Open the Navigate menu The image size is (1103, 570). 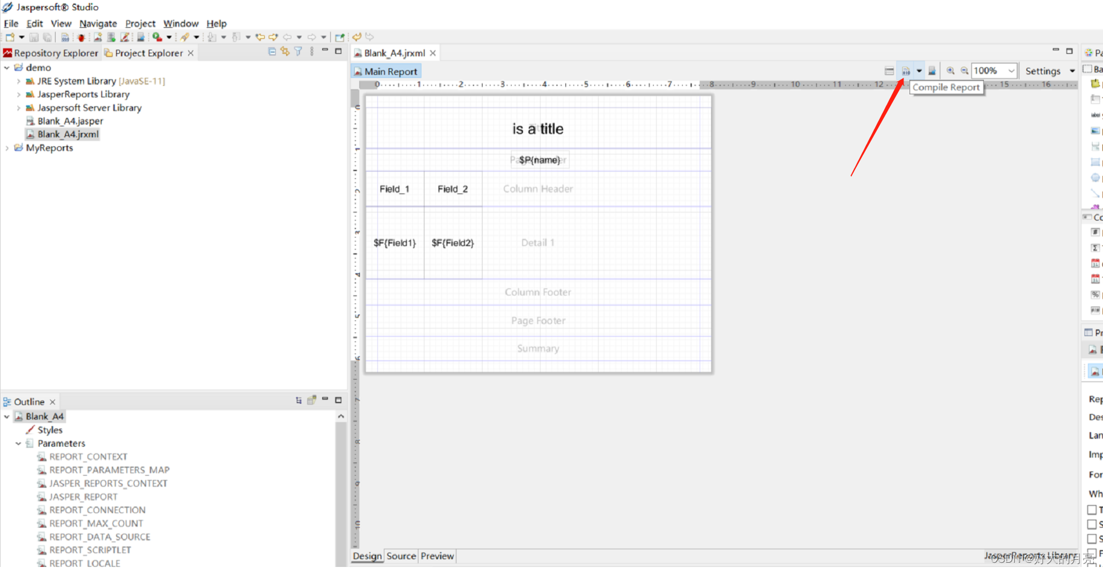coord(98,24)
